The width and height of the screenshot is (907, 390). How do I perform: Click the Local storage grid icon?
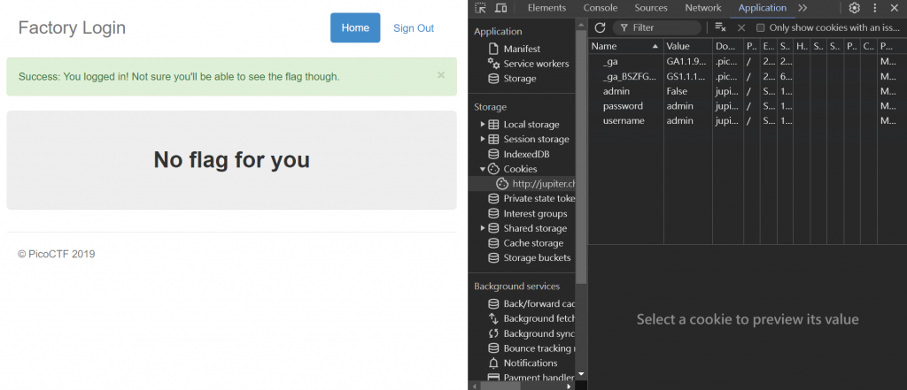click(x=493, y=124)
